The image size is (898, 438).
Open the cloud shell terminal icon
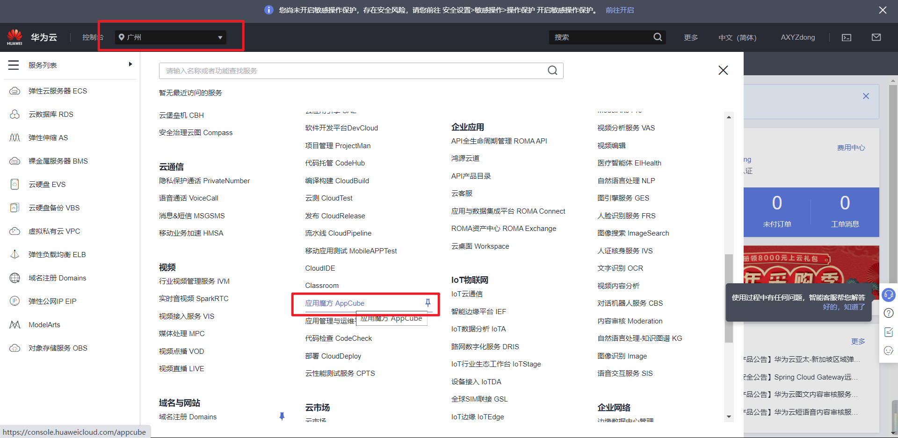847,37
